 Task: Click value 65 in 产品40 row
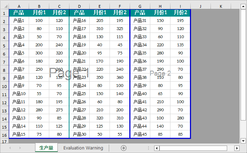click(160, 94)
